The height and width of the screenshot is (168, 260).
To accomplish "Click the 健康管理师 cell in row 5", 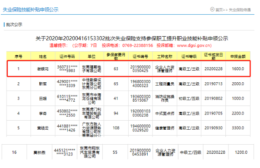I will click(165, 128).
